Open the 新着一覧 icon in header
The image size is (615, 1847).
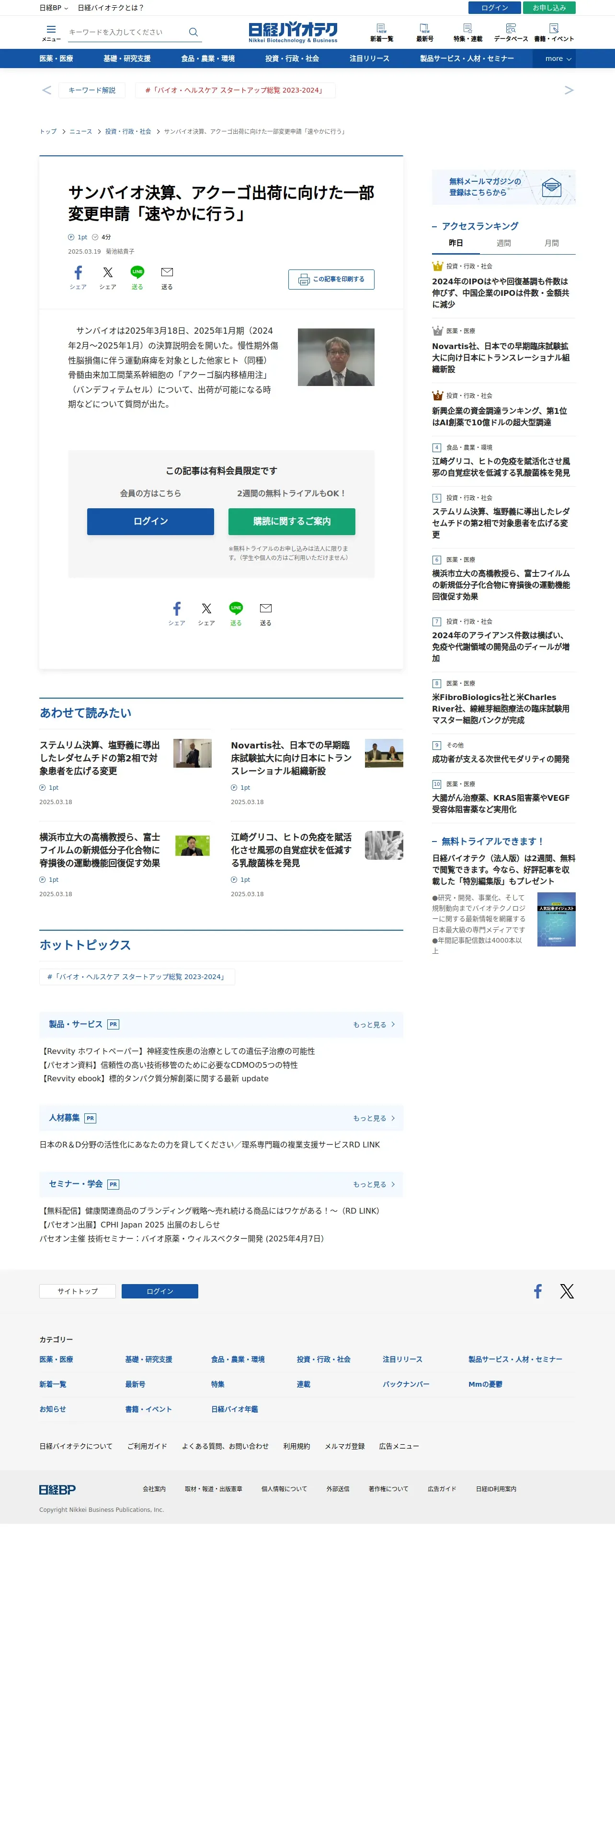[x=381, y=33]
